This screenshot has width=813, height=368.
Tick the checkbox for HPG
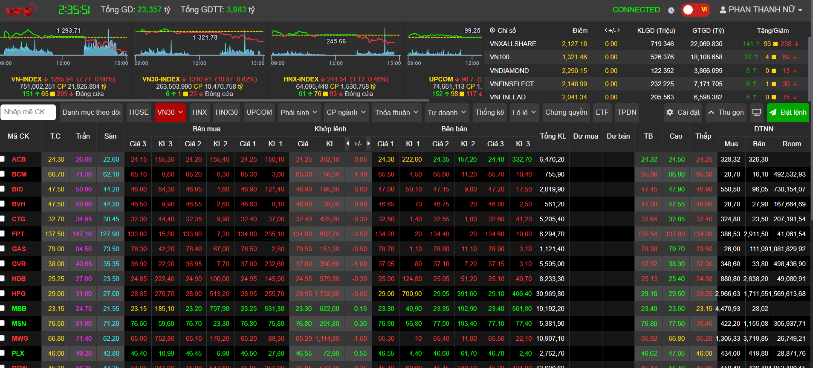point(2,293)
